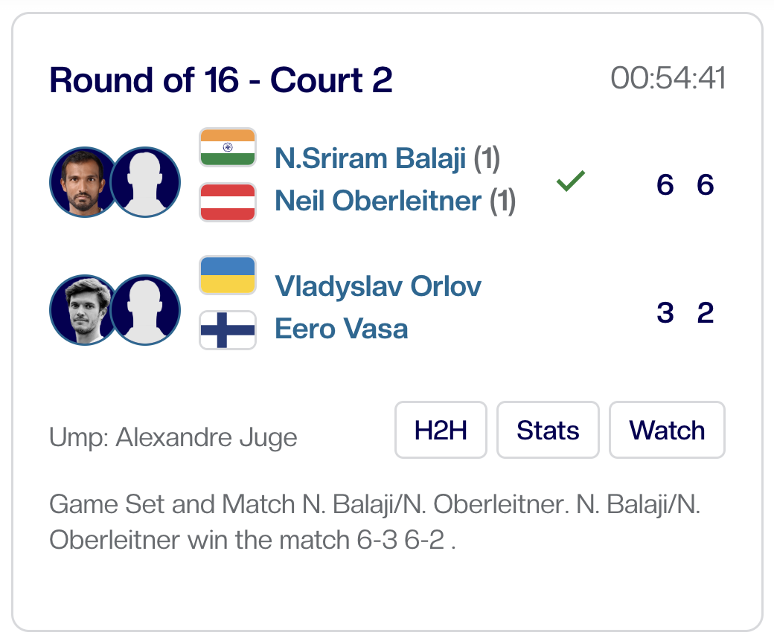Click the Austria flag icon

tap(228, 202)
